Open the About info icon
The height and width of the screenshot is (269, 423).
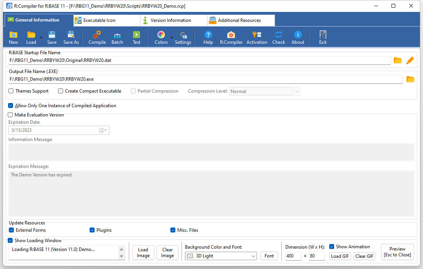click(298, 35)
